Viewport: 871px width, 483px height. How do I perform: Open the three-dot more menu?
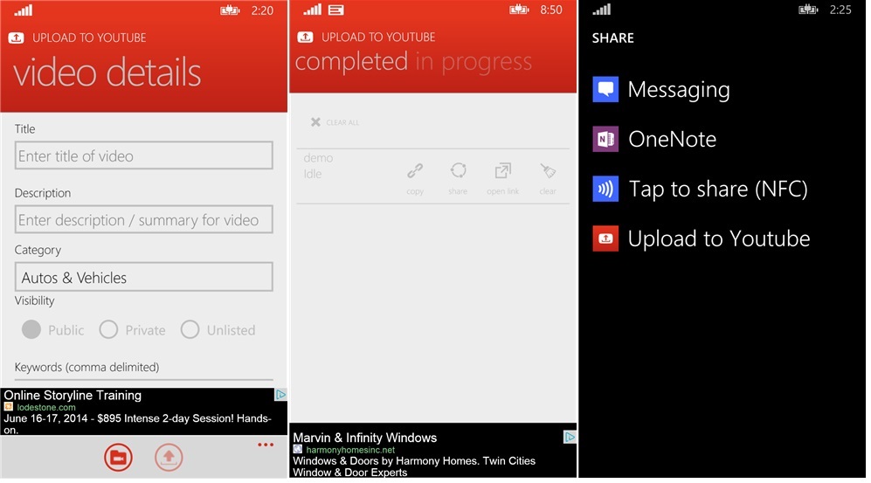coord(266,445)
